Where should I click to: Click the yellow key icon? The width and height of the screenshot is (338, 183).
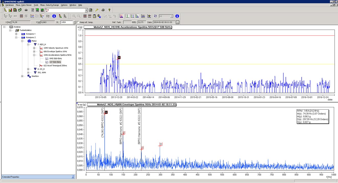click(97, 10)
